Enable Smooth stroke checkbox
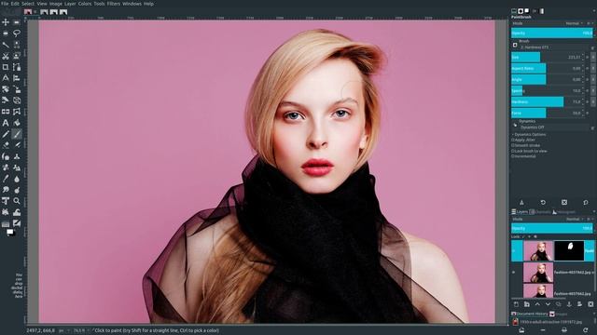The image size is (597, 335). (513, 145)
